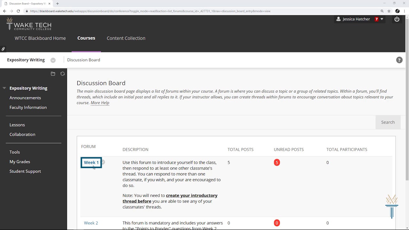Select the Courses tab

tap(86, 38)
